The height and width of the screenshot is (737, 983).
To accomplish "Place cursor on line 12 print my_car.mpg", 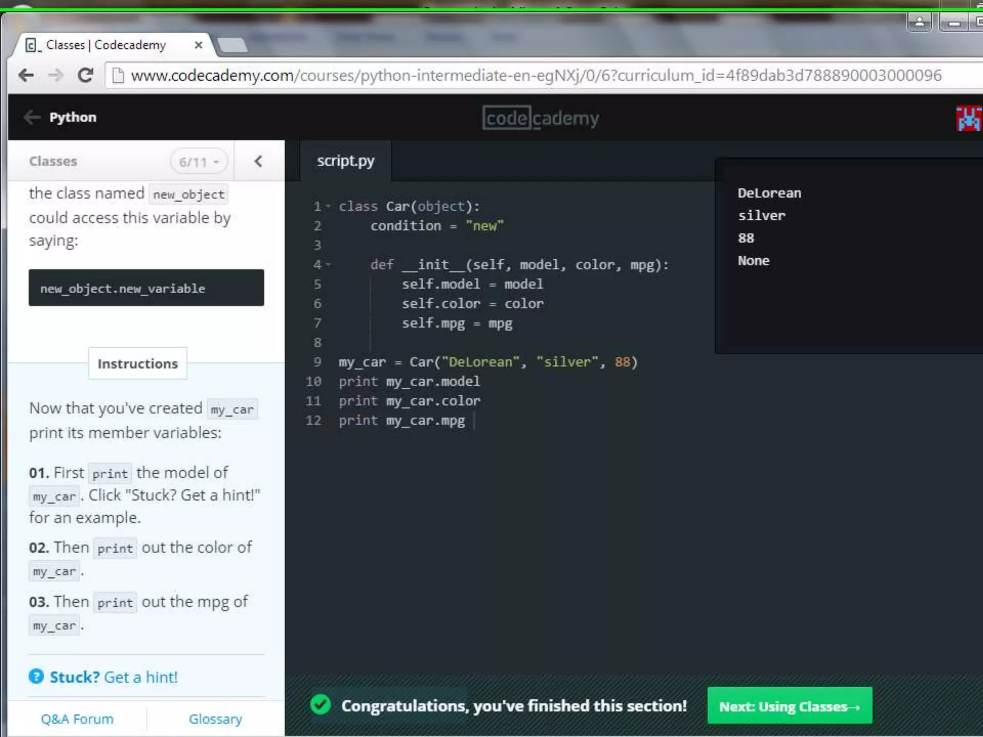I will 402,421.
